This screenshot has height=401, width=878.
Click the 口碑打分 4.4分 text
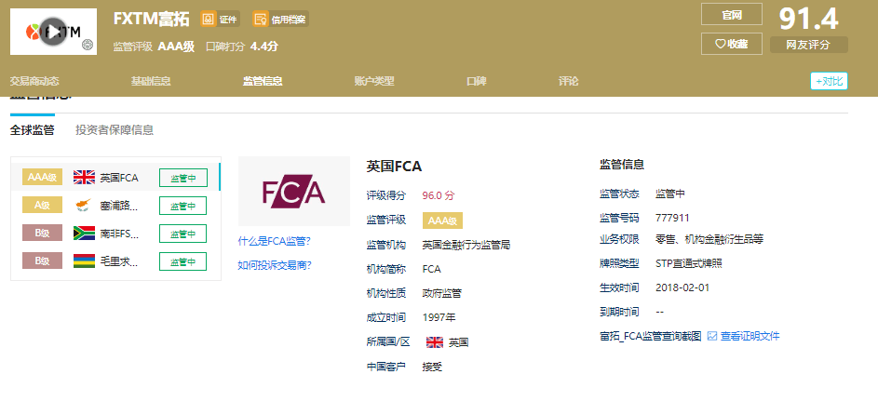click(242, 47)
